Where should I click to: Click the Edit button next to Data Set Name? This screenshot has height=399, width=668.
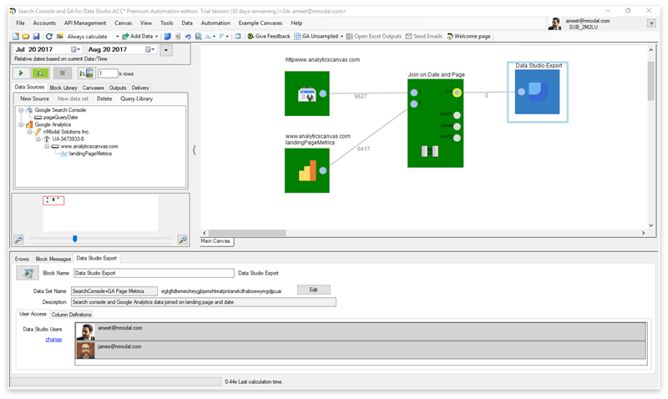(x=314, y=290)
